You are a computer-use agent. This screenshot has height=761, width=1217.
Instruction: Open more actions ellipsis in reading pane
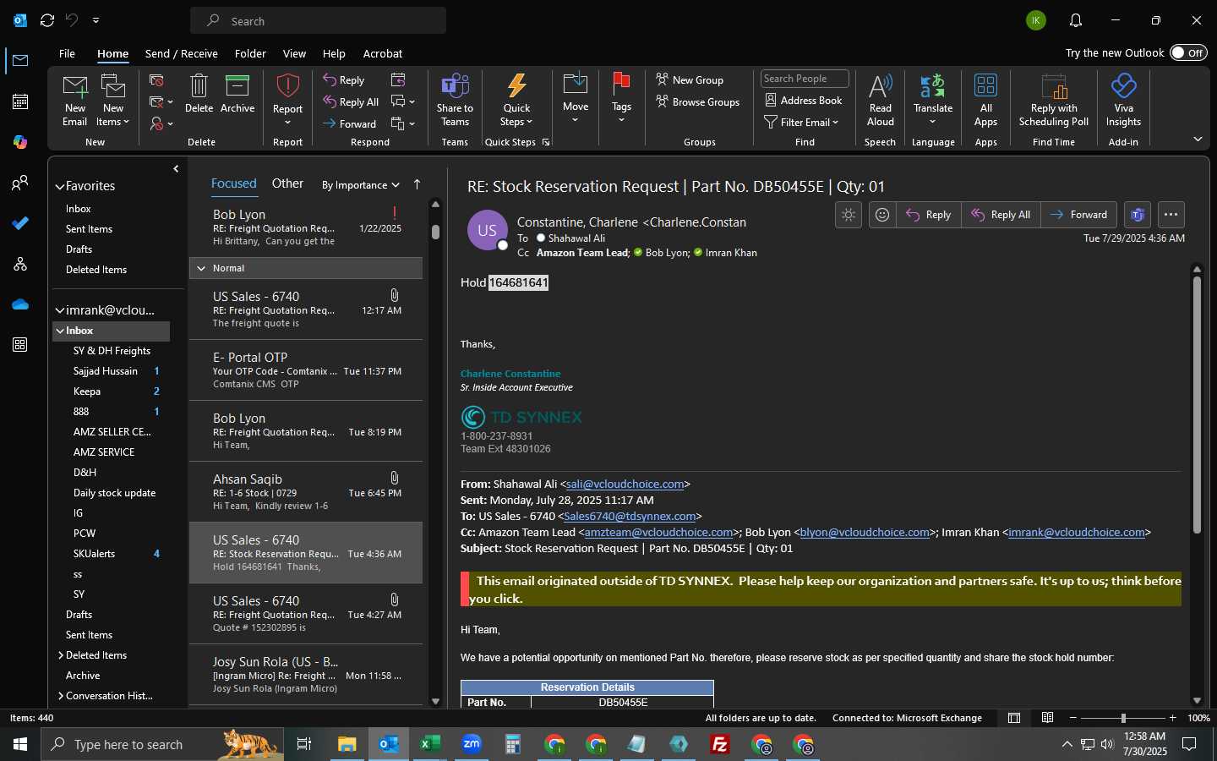(1171, 215)
